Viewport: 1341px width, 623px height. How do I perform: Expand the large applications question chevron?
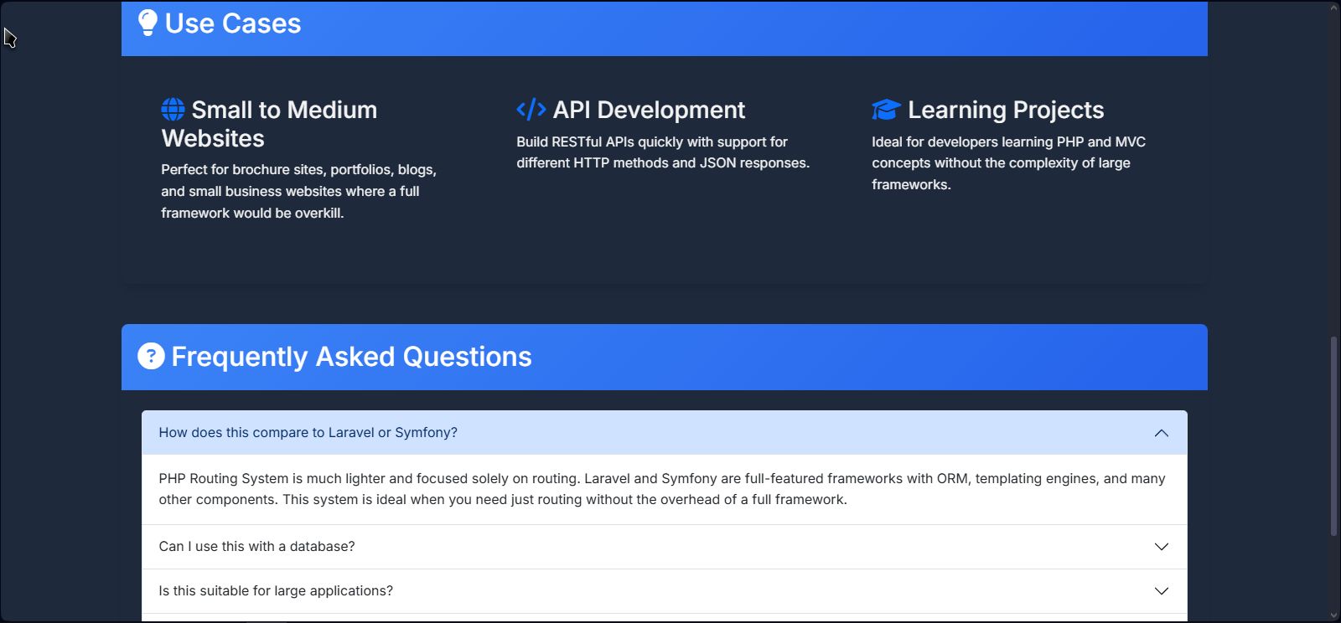coord(1161,591)
